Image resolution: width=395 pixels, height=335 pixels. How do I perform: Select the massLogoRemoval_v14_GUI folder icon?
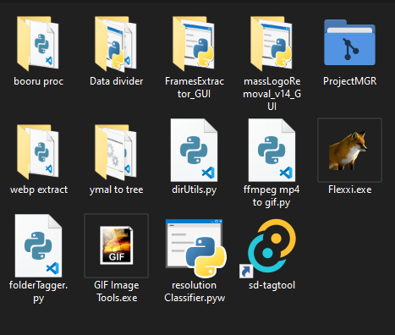click(272, 44)
